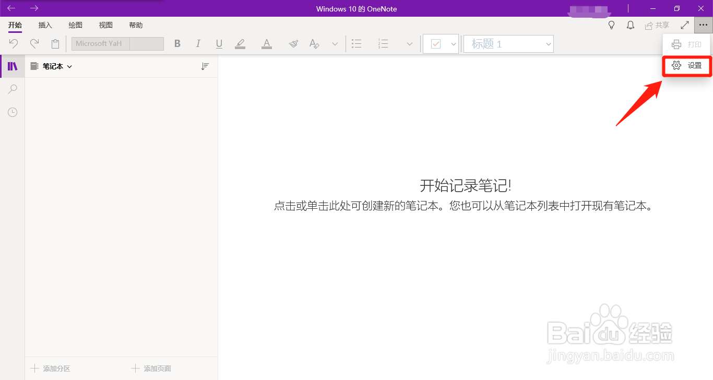Apply font color

[x=267, y=44]
